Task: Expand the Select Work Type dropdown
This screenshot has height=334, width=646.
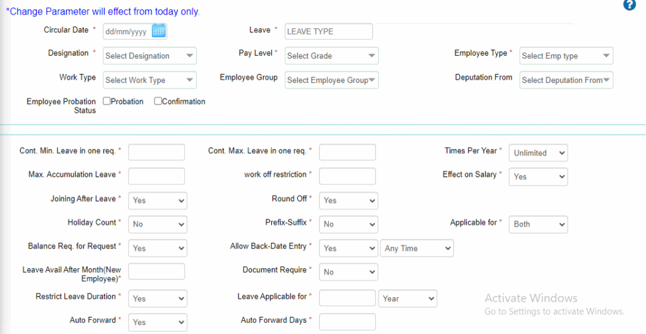Action: click(x=150, y=80)
